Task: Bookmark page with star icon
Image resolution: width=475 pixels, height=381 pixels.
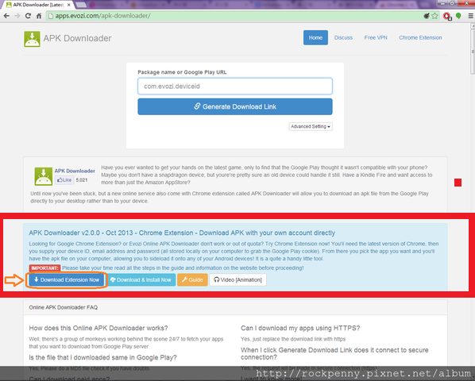Action: coord(434,16)
